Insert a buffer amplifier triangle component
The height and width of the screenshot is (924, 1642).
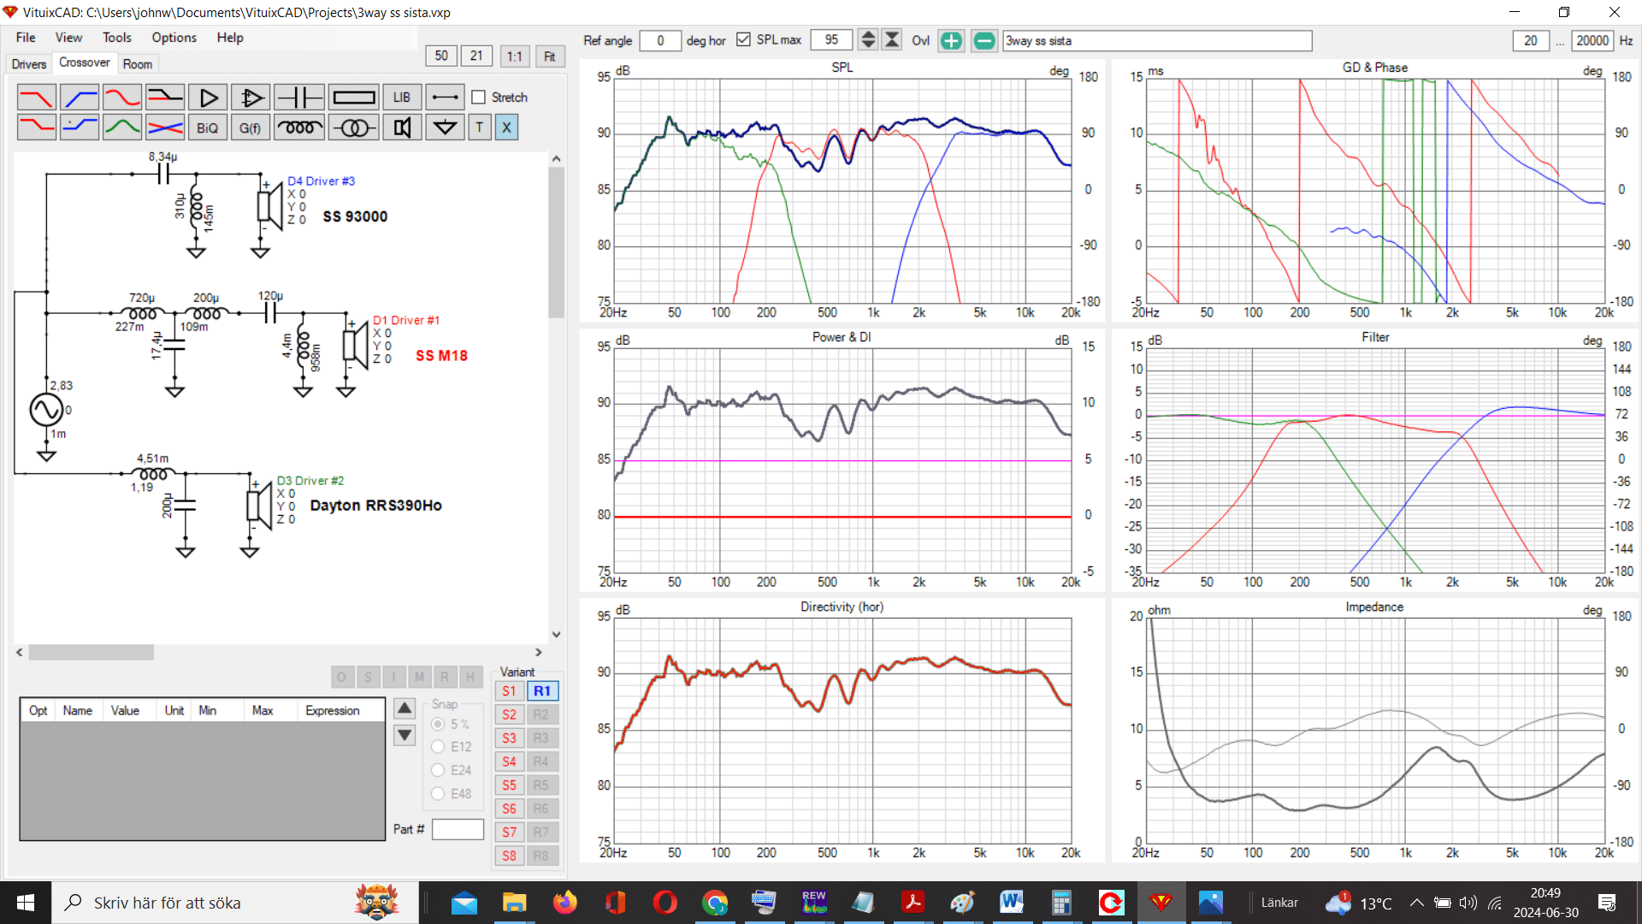tap(208, 98)
